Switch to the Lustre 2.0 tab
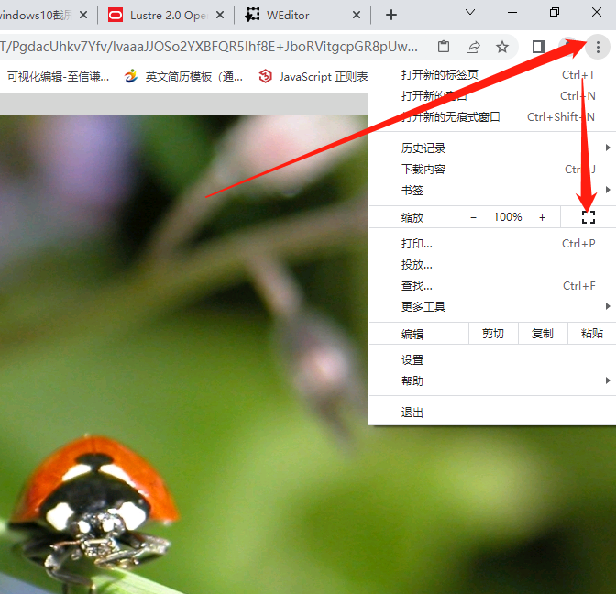Image resolution: width=616 pixels, height=594 pixels. [x=166, y=15]
